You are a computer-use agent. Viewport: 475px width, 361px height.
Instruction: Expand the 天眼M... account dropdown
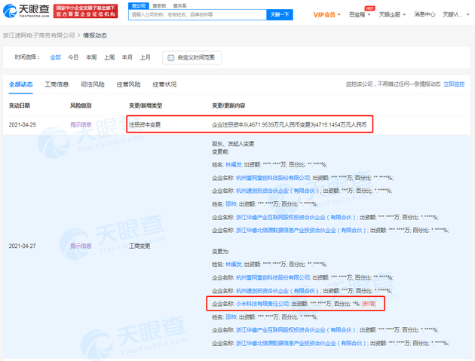coord(467,14)
